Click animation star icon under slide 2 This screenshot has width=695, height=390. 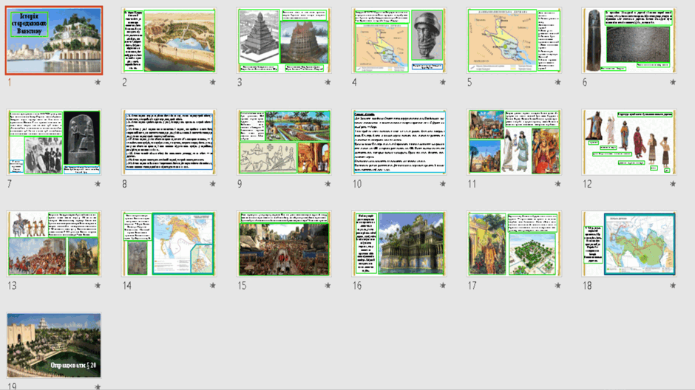coord(213,82)
